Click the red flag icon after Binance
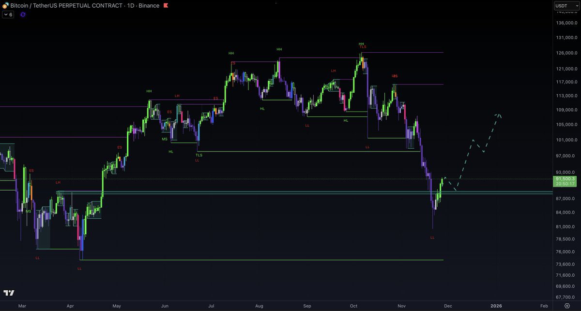Viewport: 581px width, 311px height. tap(166, 6)
